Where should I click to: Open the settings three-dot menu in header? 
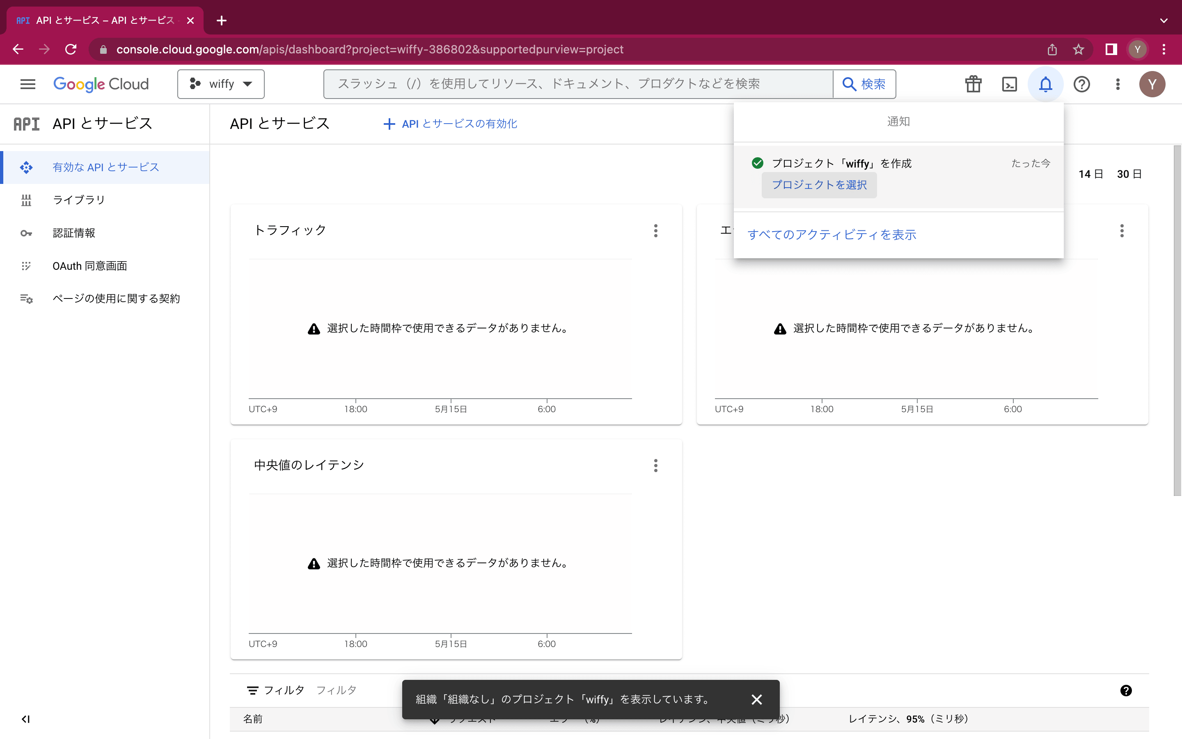coord(1118,84)
